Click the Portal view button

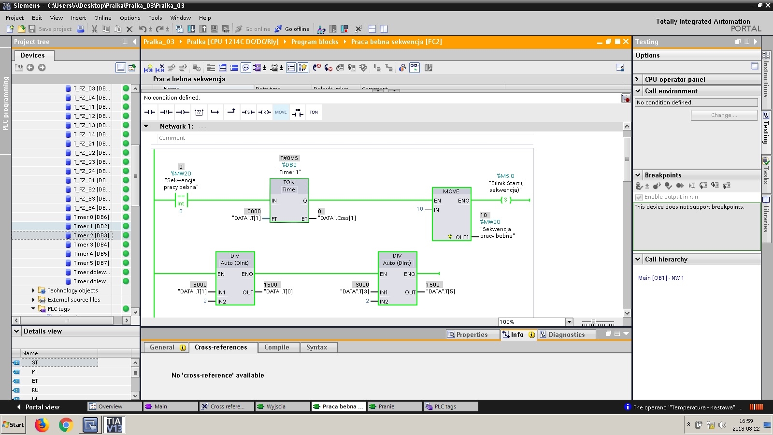pyautogui.click(x=38, y=407)
